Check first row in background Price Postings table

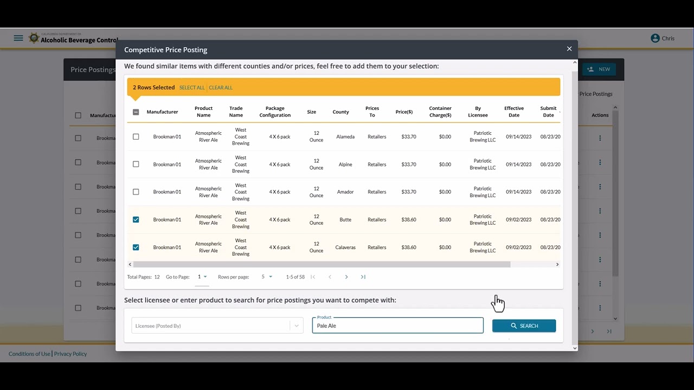[x=78, y=138]
